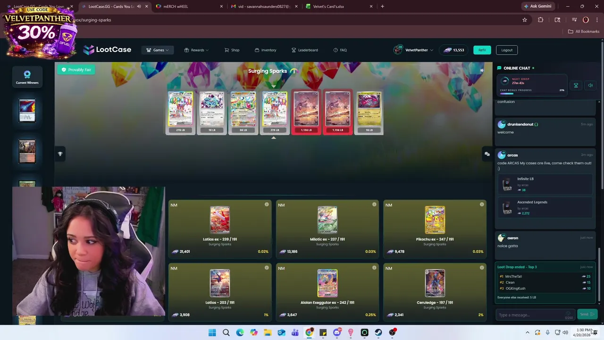Switch to the Velvet's Card's.xlsx tab
The image size is (604, 340).
tap(339, 7)
